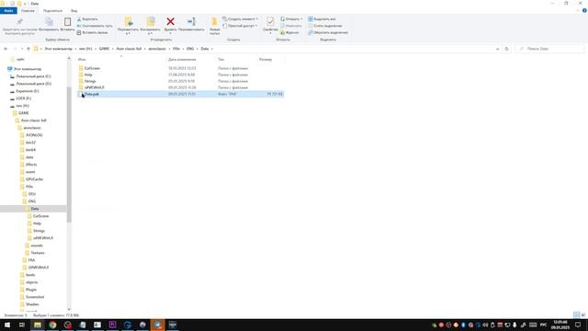Click the Move To folder icon

click(129, 21)
